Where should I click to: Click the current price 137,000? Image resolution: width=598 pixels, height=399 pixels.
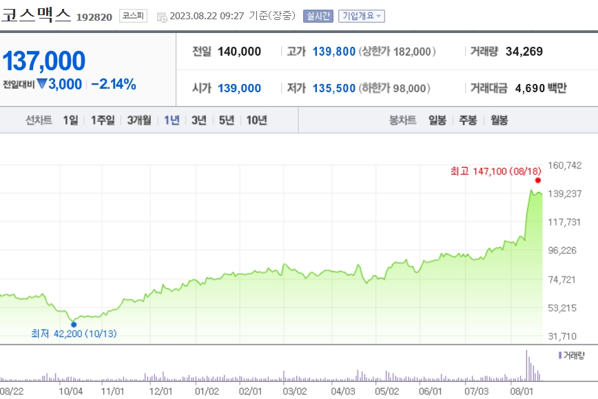coord(44,61)
